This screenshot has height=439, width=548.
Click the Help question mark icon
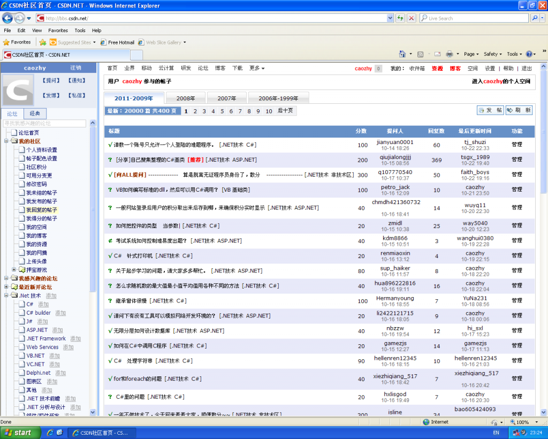pos(529,54)
